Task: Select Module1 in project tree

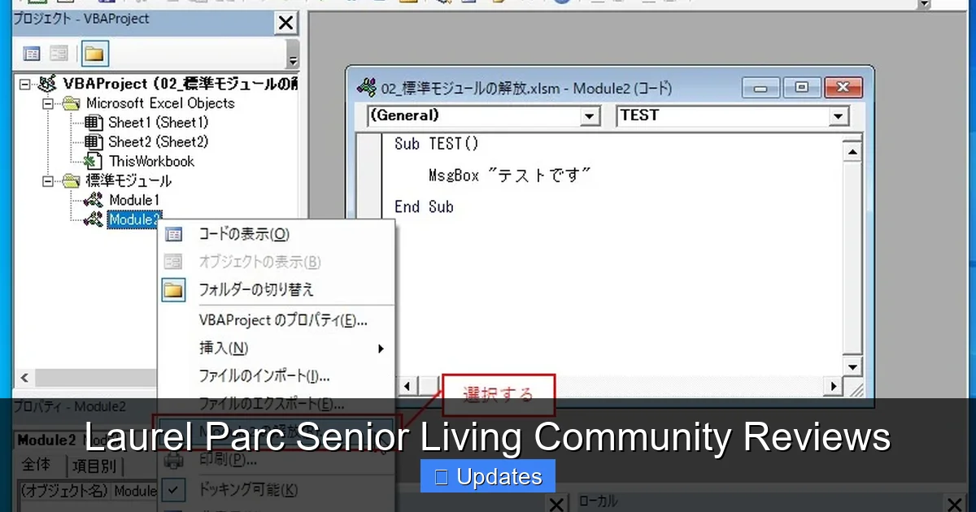Action: tap(134, 200)
